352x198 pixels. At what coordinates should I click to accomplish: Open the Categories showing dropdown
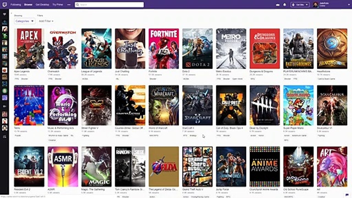point(25,21)
